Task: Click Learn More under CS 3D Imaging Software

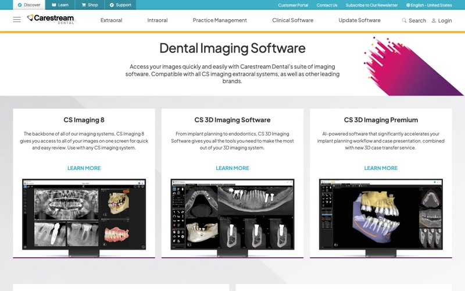Action: [x=233, y=168]
